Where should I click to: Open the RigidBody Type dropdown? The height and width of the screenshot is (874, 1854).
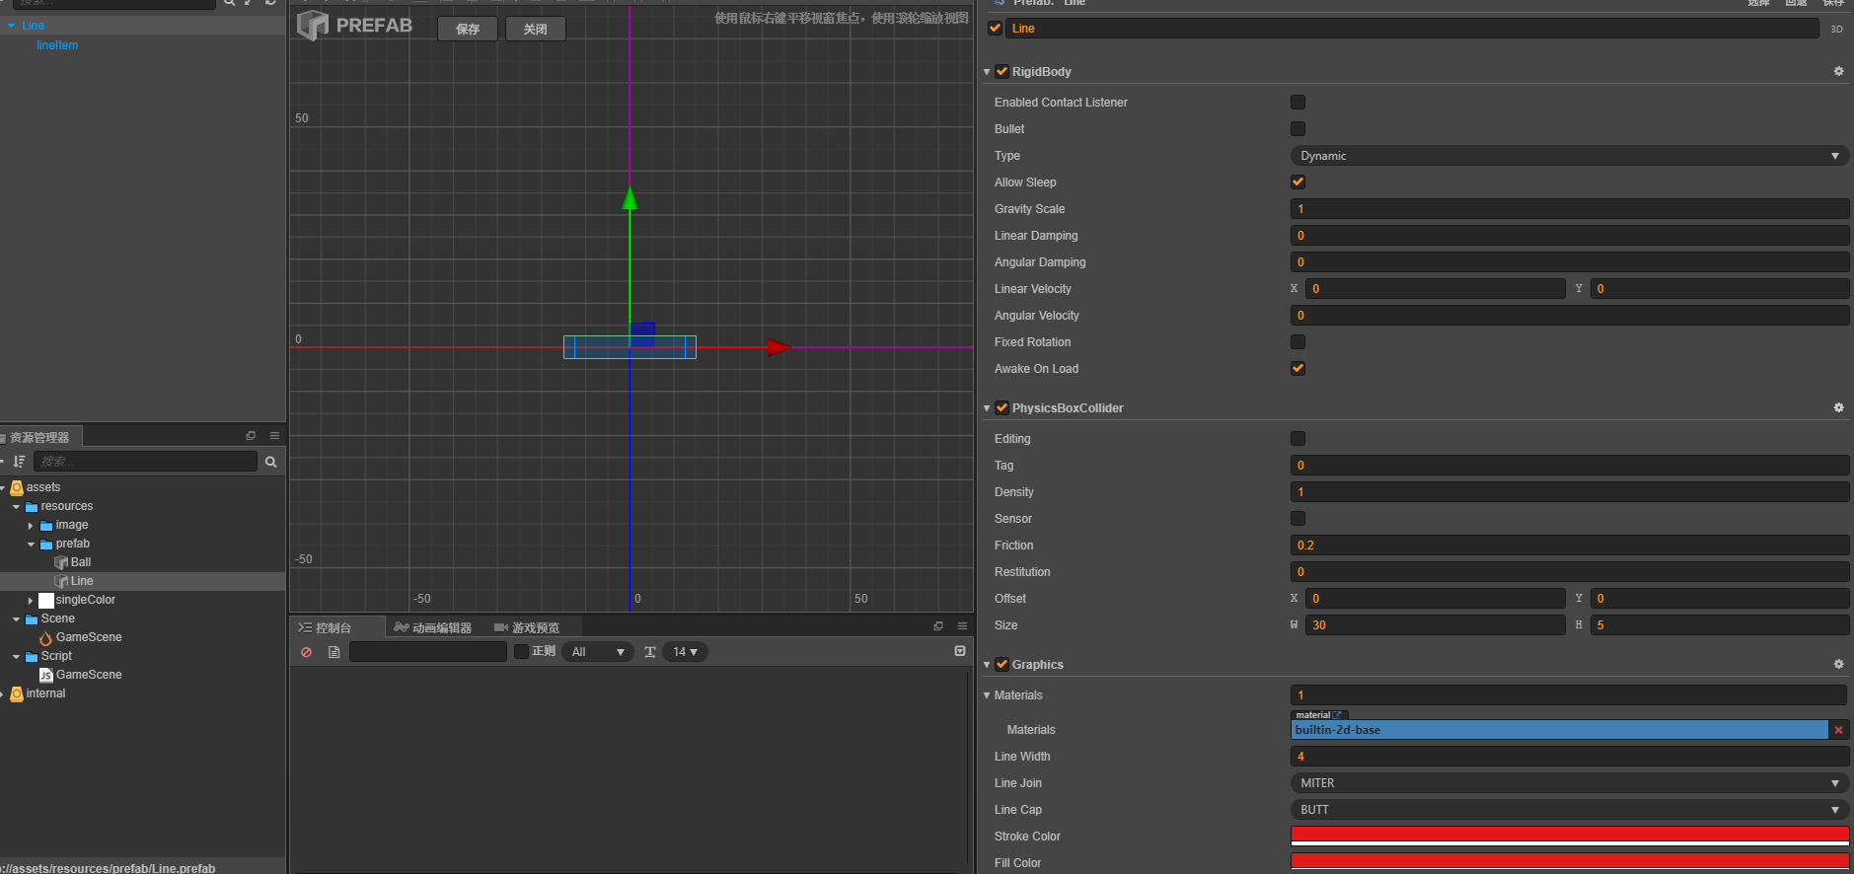pyautogui.click(x=1569, y=156)
